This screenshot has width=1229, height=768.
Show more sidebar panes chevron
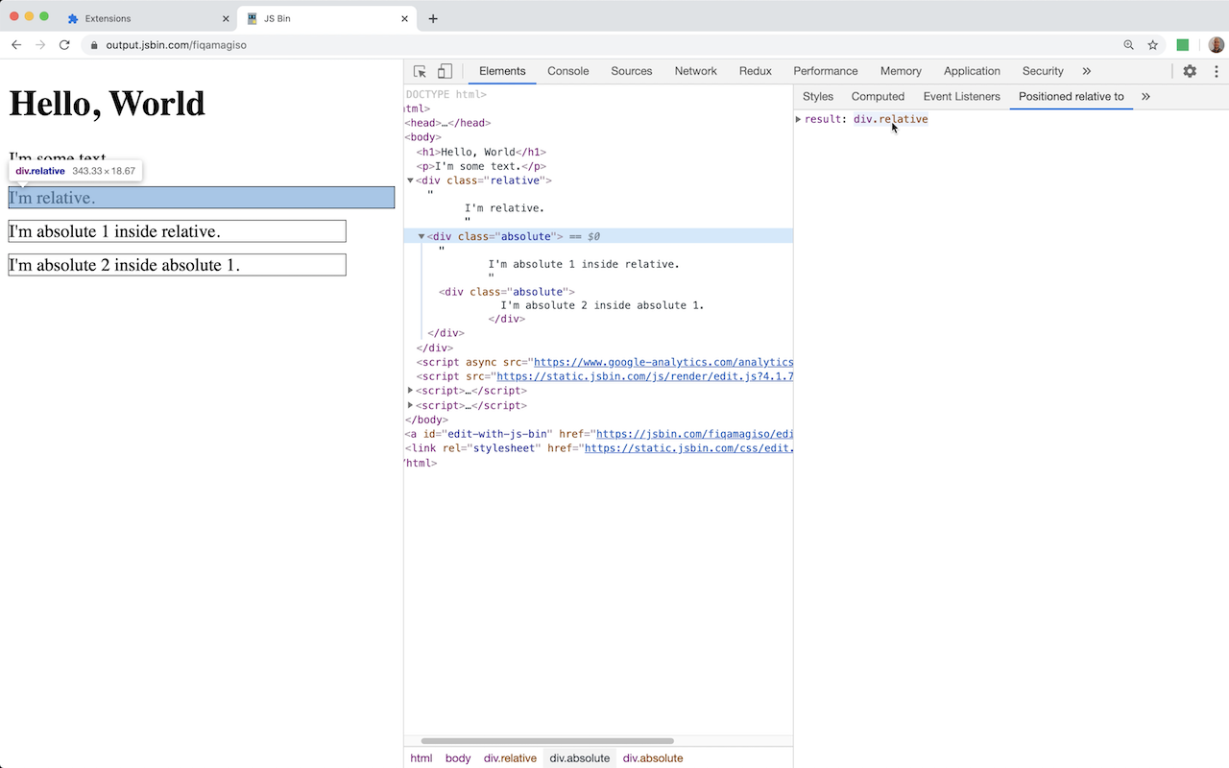1145,96
